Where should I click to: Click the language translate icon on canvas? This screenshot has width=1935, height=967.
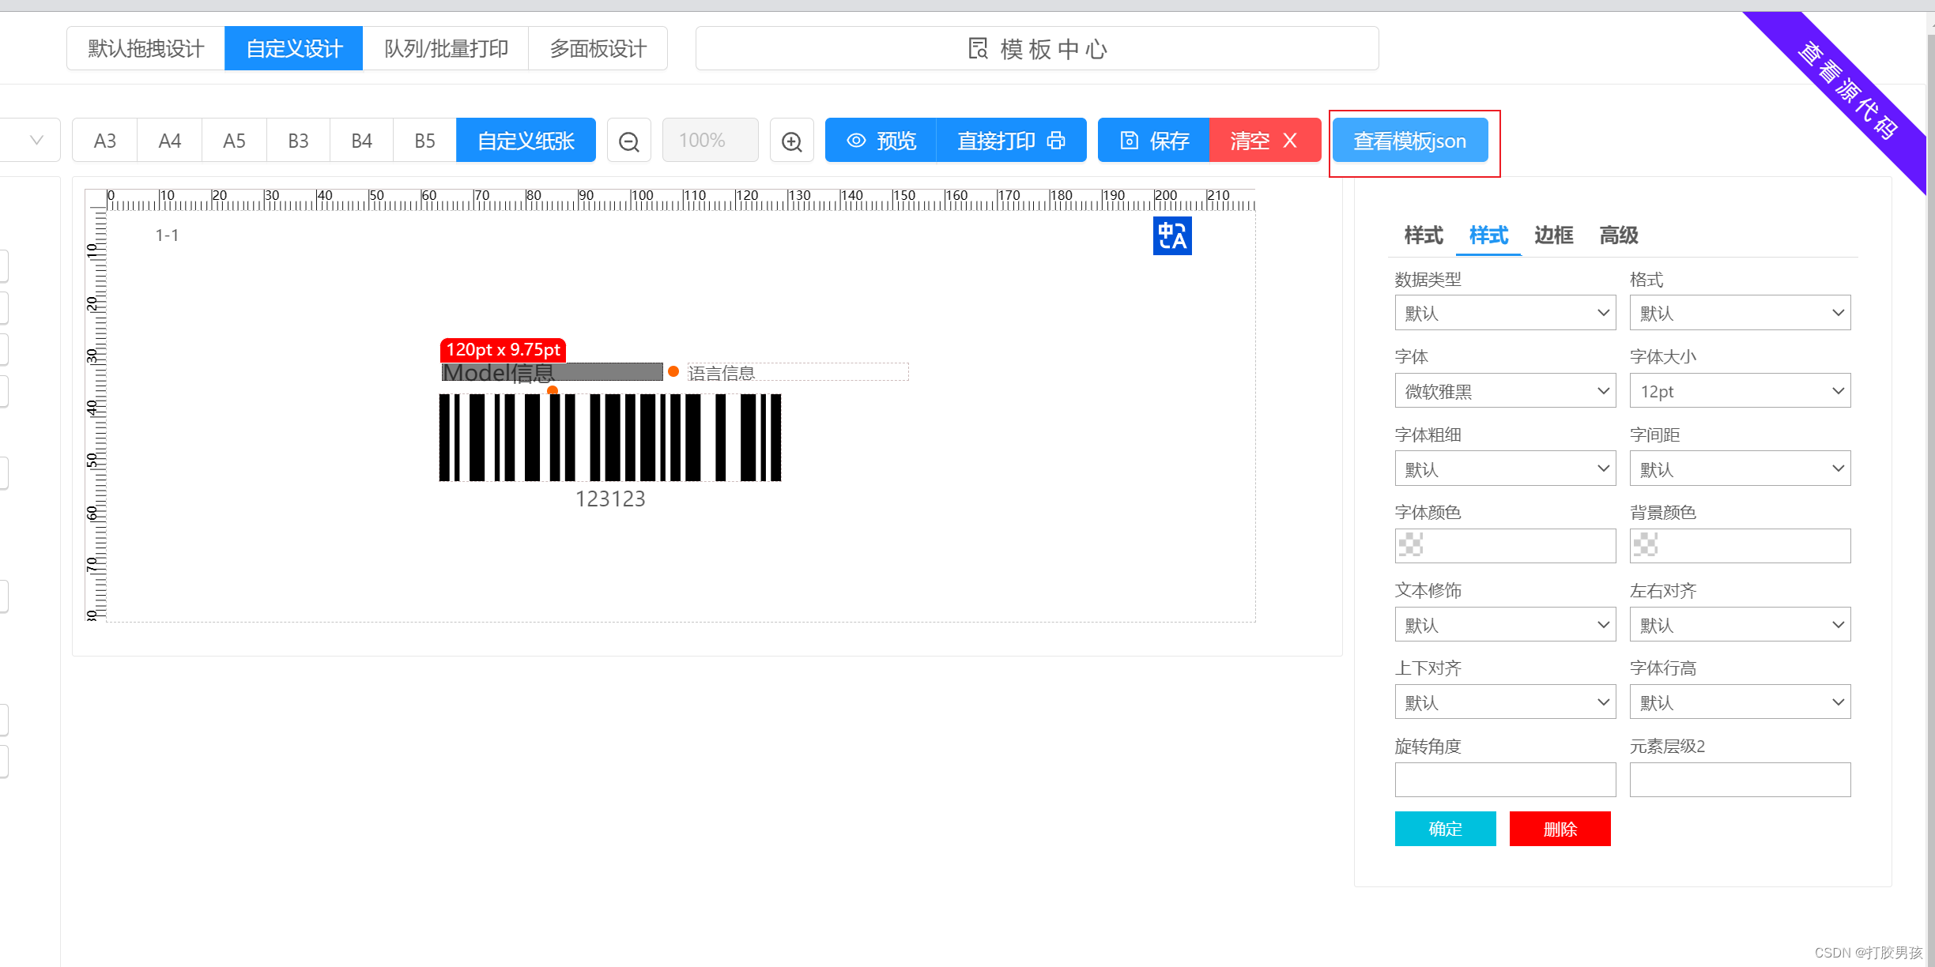point(1171,236)
